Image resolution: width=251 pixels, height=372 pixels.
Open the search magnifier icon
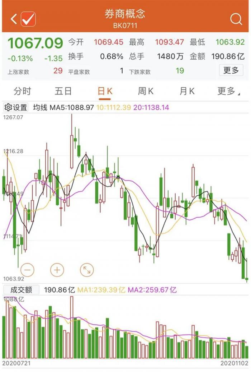pyautogui.click(x=236, y=19)
